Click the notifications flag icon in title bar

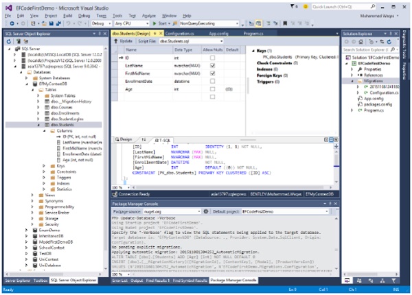point(291,5)
